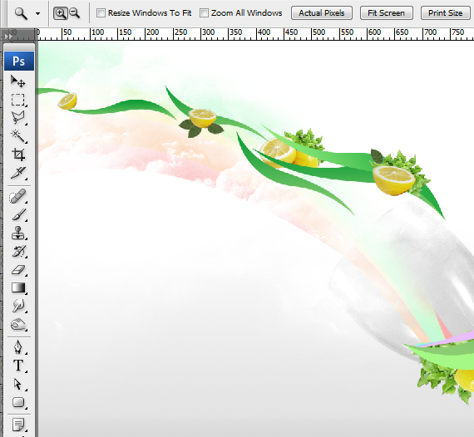The height and width of the screenshot is (437, 474).
Task: Choose the Crop tool
Action: tap(17, 155)
